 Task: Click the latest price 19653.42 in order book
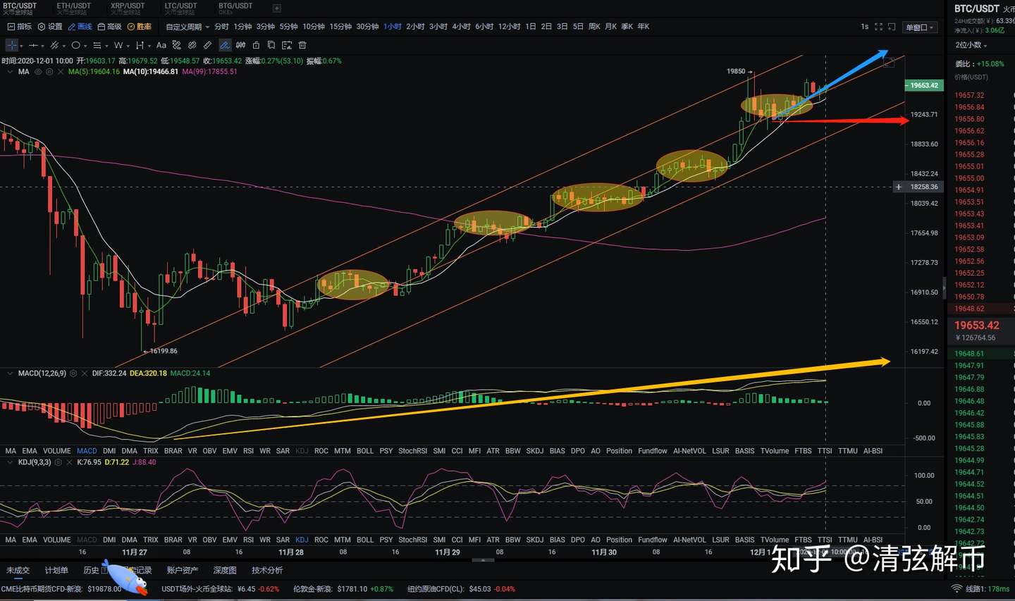pos(977,326)
